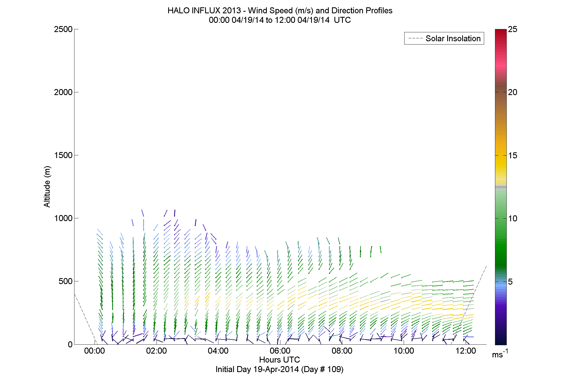570x387 pixels.
Task: Click the y-axis tick label '1500'
Action: (63, 155)
